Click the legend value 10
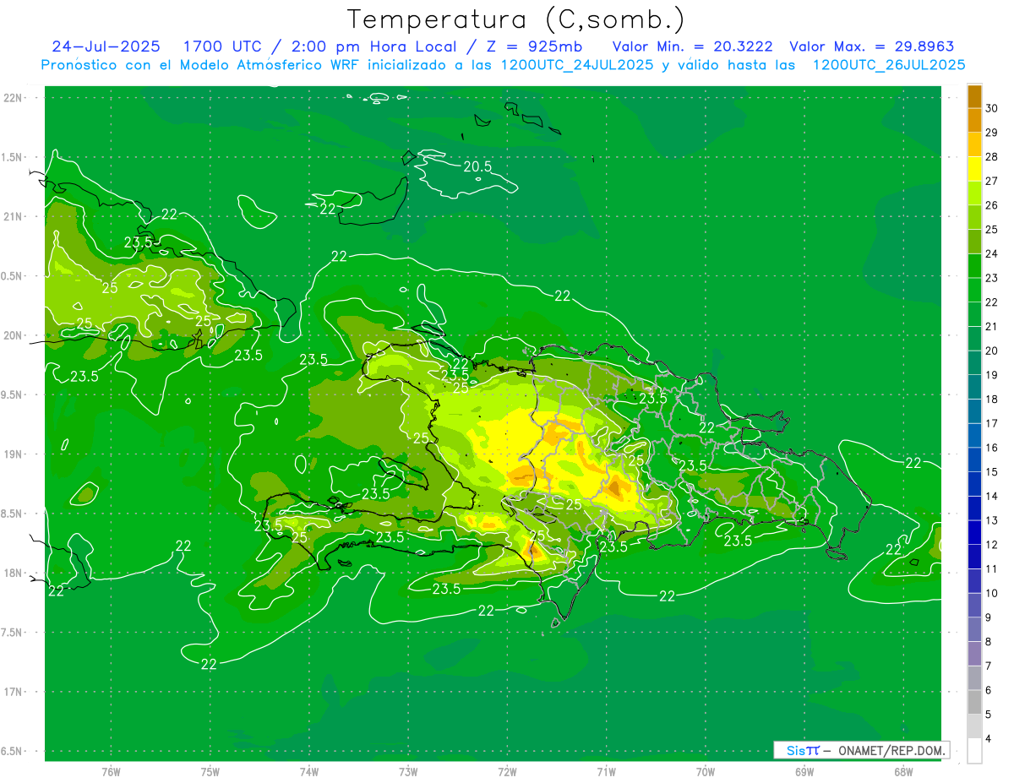This screenshot has height=783, width=1014. coord(992,593)
